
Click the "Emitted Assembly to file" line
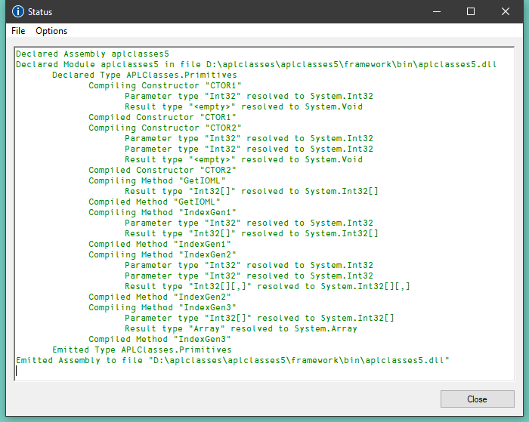[x=233, y=361]
